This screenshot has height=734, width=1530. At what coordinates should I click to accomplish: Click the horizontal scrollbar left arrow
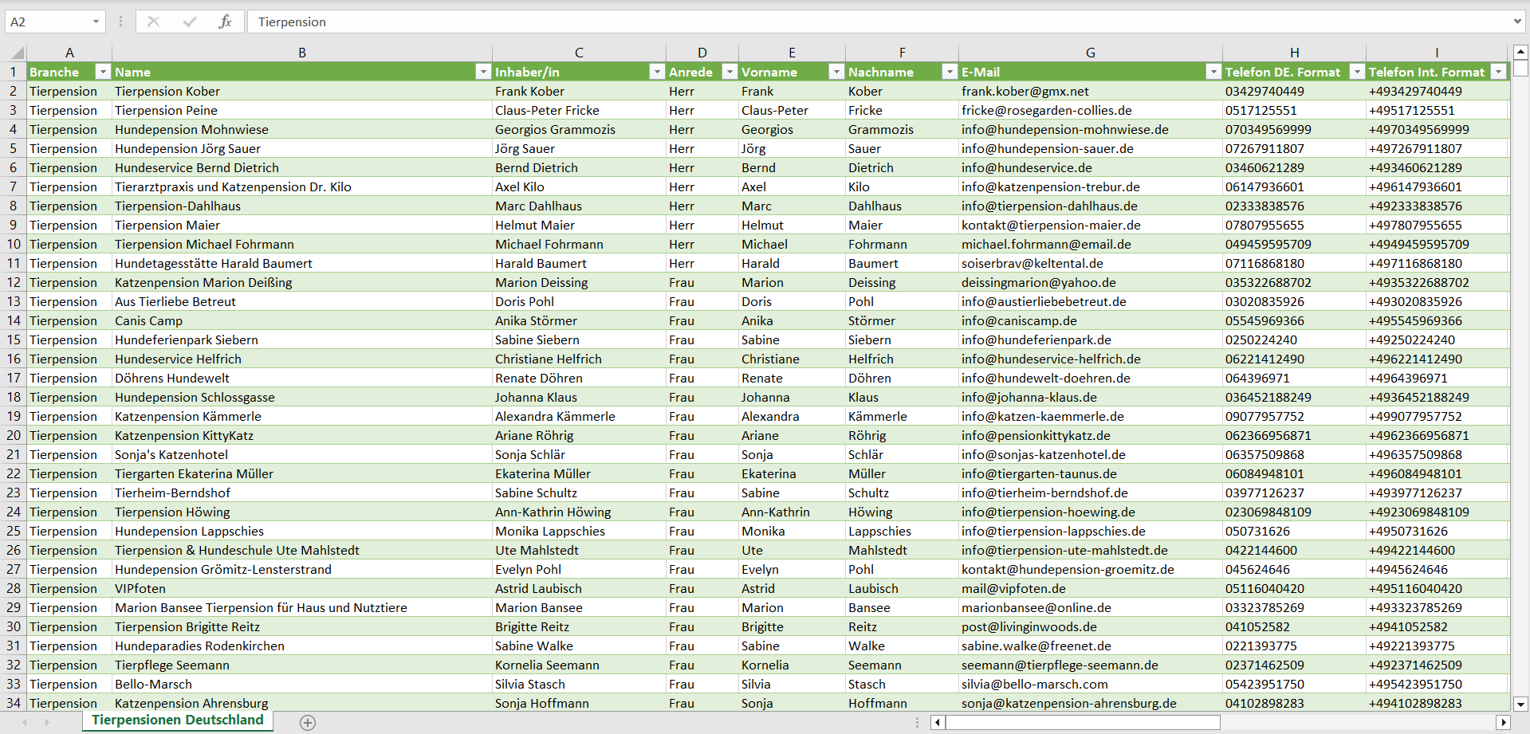[x=938, y=722]
